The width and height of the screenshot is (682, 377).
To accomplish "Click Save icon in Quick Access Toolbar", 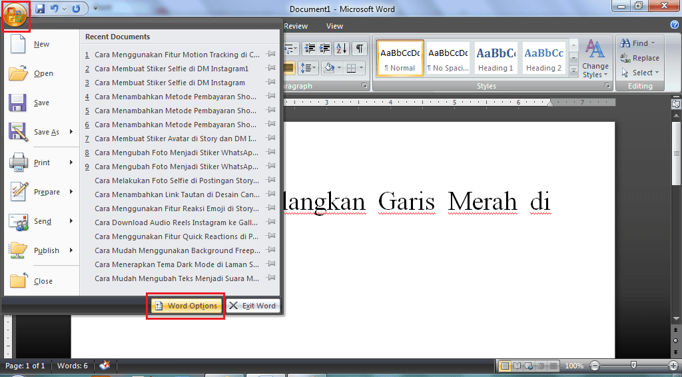I will (x=40, y=9).
